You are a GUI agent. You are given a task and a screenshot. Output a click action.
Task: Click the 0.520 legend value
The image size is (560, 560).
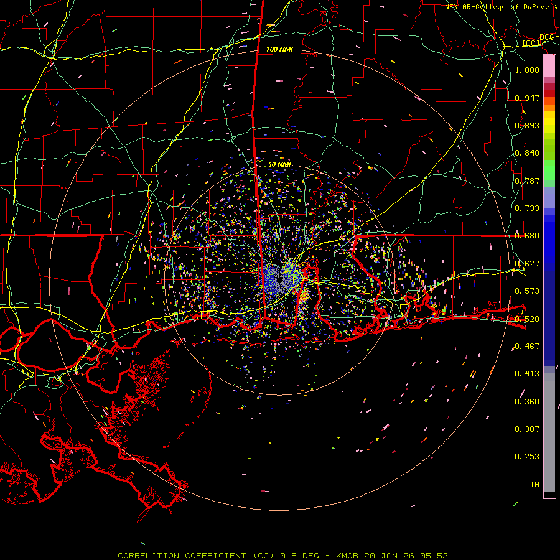(527, 319)
